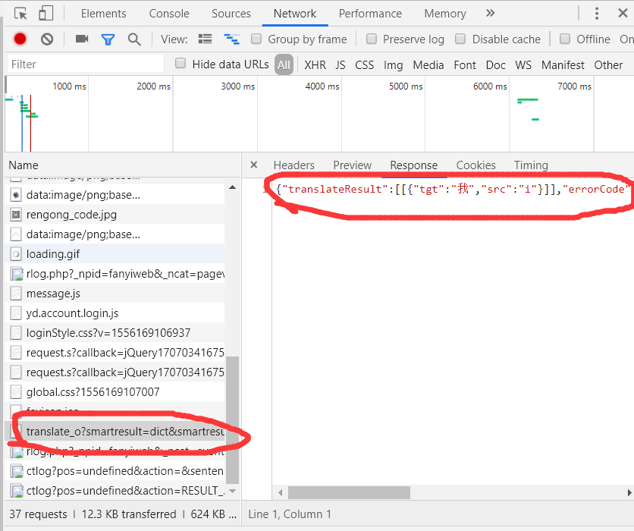634x531 pixels.
Task: Open the Performance tab
Action: [x=370, y=14]
